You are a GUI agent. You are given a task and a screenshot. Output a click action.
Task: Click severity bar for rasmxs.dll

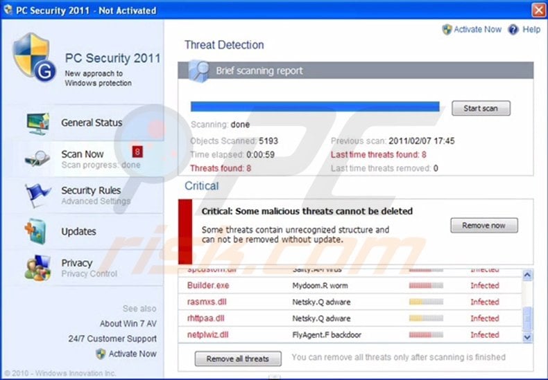[x=426, y=302]
